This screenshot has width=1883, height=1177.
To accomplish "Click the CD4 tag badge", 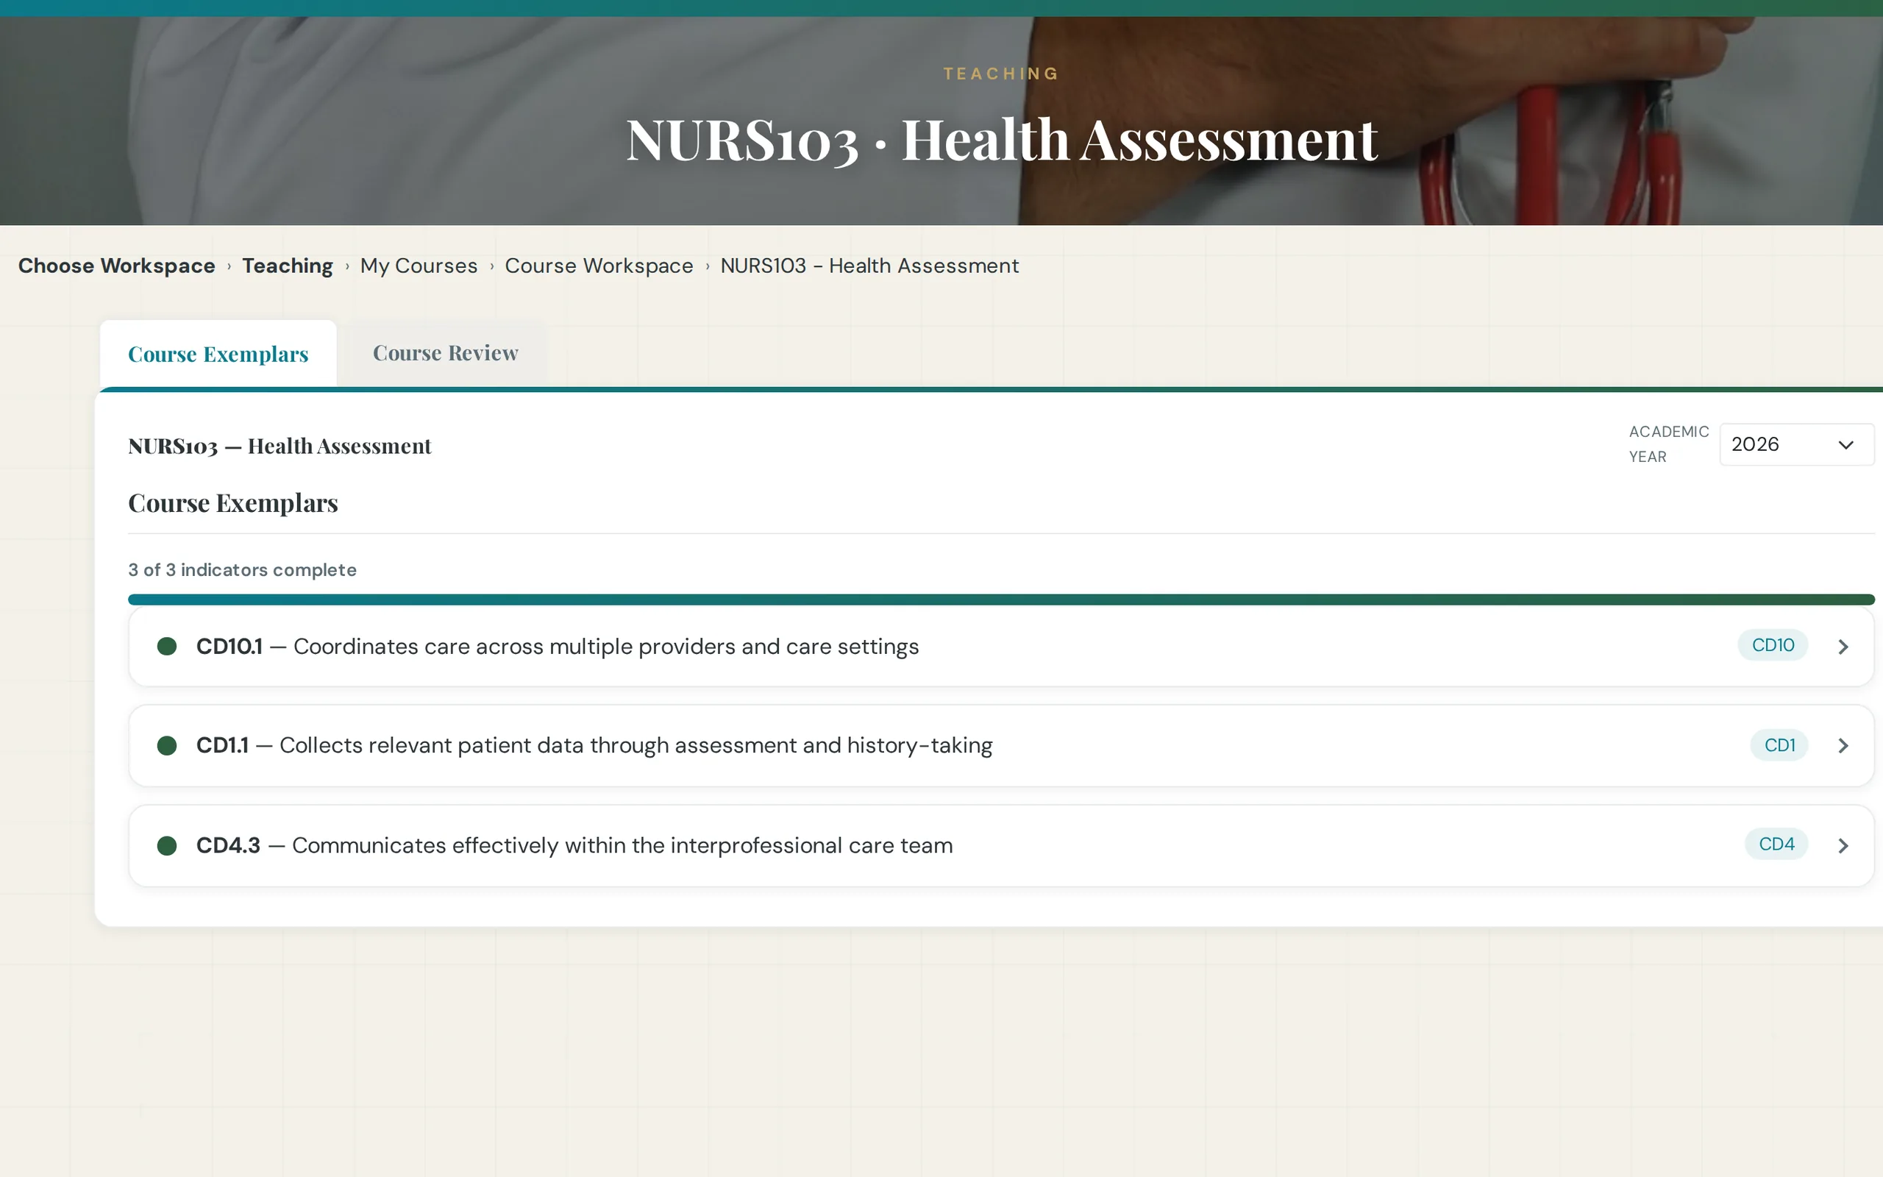I will [x=1776, y=844].
